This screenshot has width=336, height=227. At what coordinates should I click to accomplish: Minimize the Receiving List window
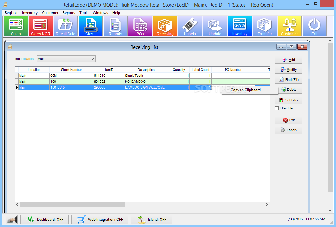[281, 47]
